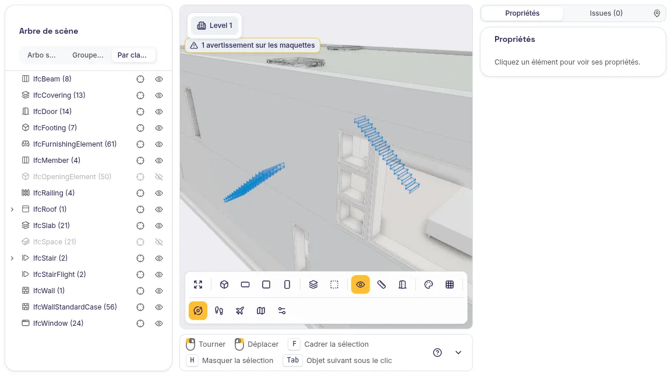This screenshot has width=671, height=377.
Task: Click the Cadrer la sélection shortcut label
Action: click(336, 344)
